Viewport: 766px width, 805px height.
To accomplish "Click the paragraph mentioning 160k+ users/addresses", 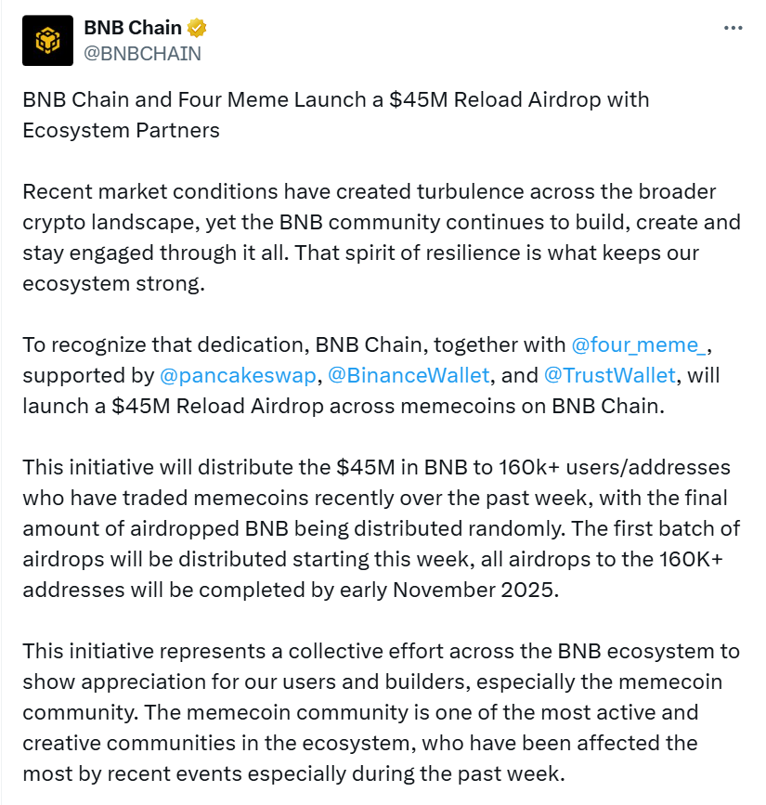I will [371, 467].
